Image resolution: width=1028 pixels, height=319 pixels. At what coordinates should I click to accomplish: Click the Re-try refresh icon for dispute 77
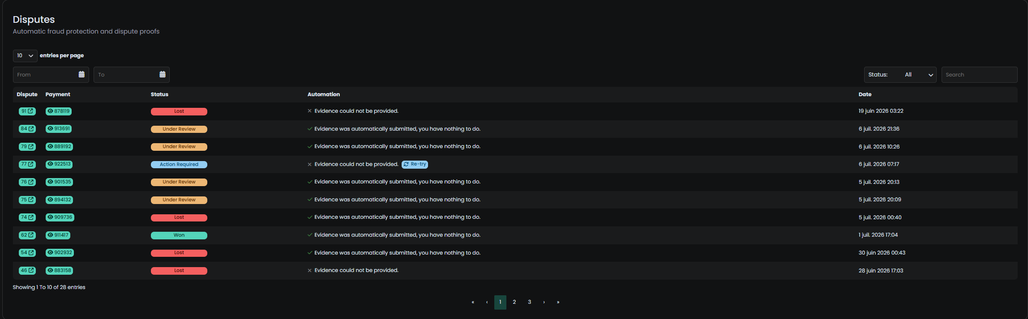tap(406, 164)
